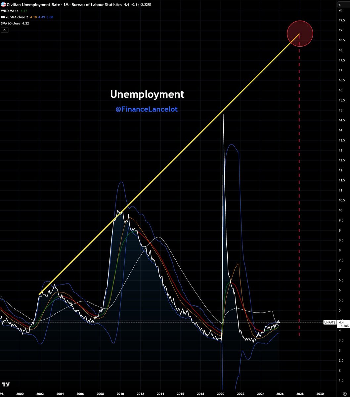Click the SMA 60 value 4.22
Screen dimensions: 350x397
click(26, 23)
